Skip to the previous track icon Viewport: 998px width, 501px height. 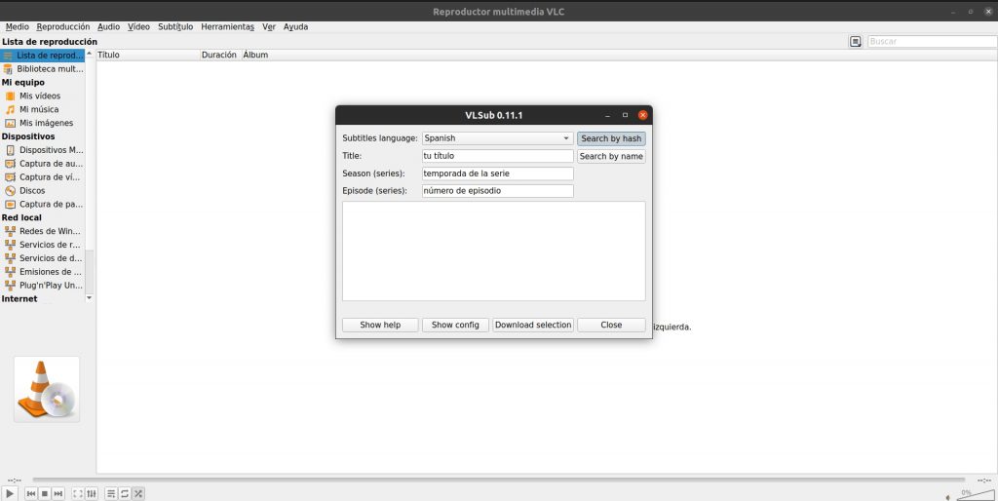coord(30,494)
